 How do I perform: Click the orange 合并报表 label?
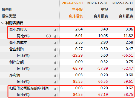76,16
